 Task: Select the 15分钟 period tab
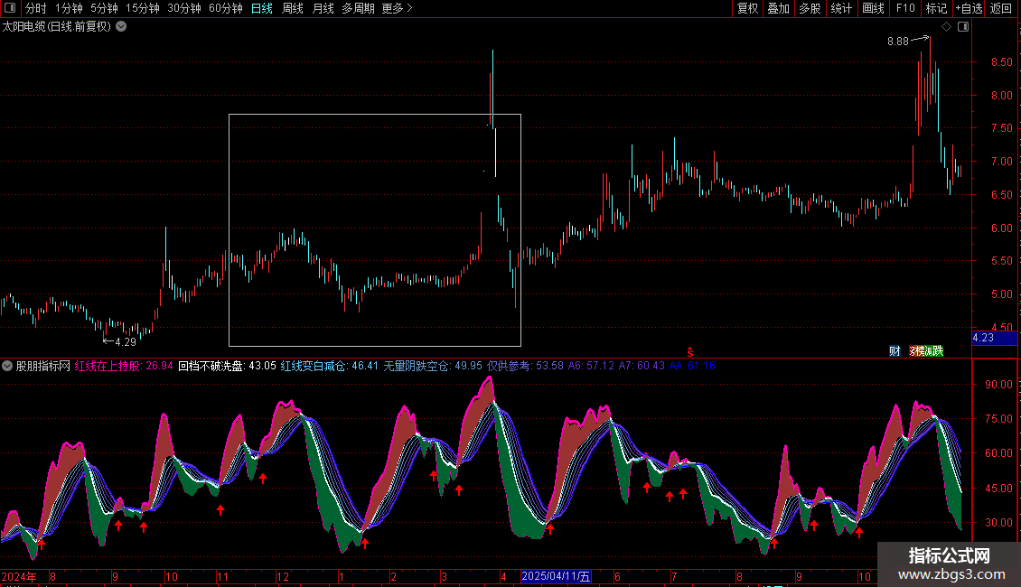[142, 8]
